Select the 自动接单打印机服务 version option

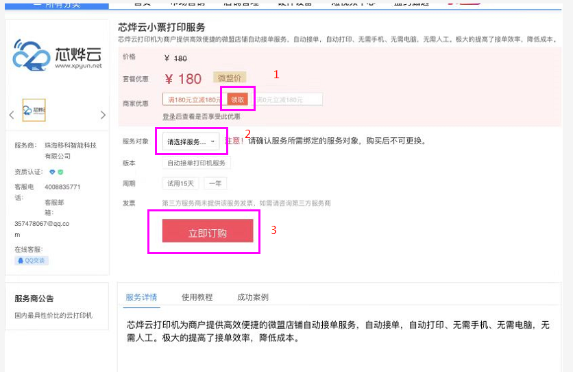tap(197, 163)
